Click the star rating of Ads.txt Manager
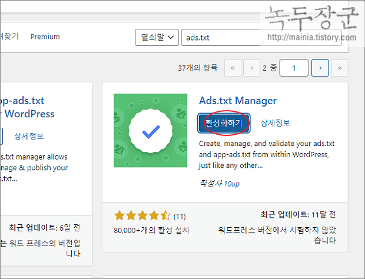Image resolution: width=365 pixels, height=279 pixels. [x=142, y=215]
